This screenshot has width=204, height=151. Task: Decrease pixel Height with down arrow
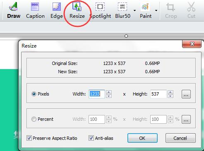tap(170, 96)
